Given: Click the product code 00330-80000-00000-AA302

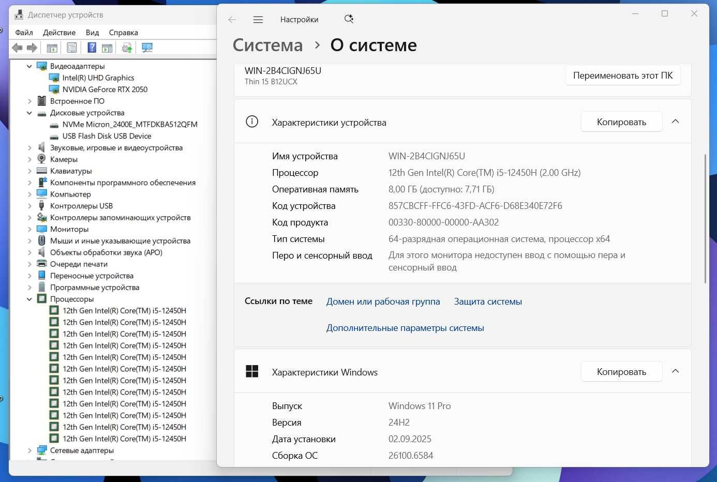Looking at the screenshot, I should [443, 222].
